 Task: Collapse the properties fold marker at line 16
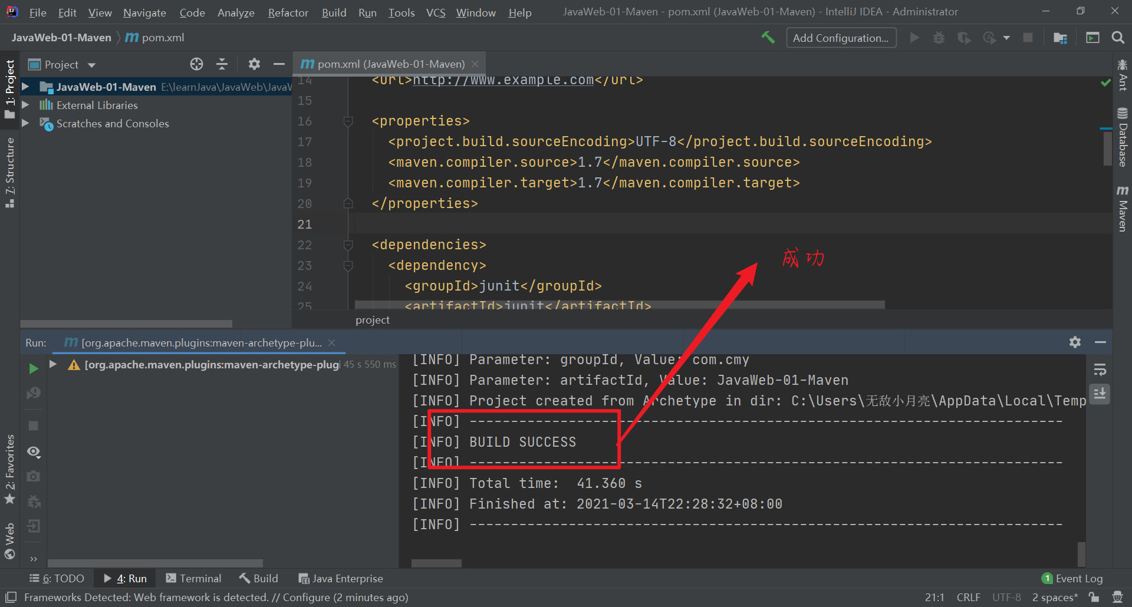(348, 121)
